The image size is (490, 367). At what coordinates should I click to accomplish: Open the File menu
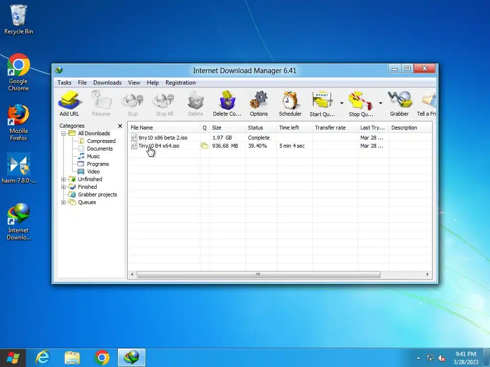(82, 83)
